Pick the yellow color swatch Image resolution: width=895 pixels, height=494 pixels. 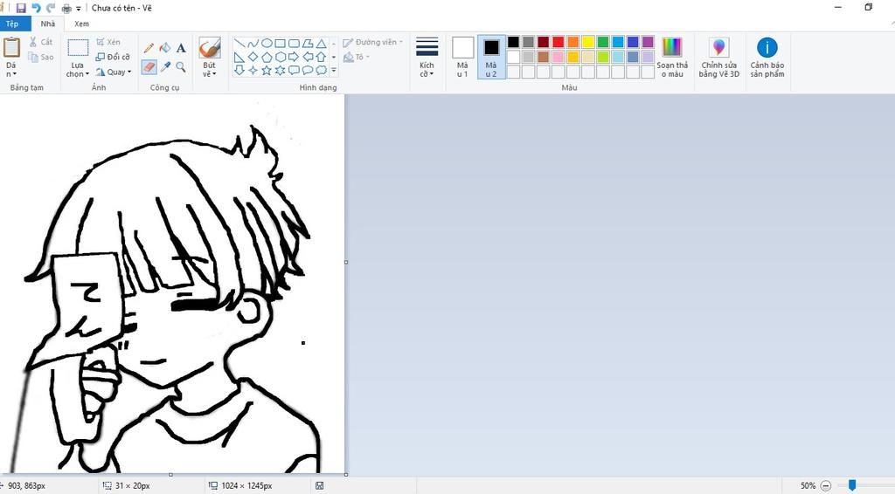(x=588, y=42)
